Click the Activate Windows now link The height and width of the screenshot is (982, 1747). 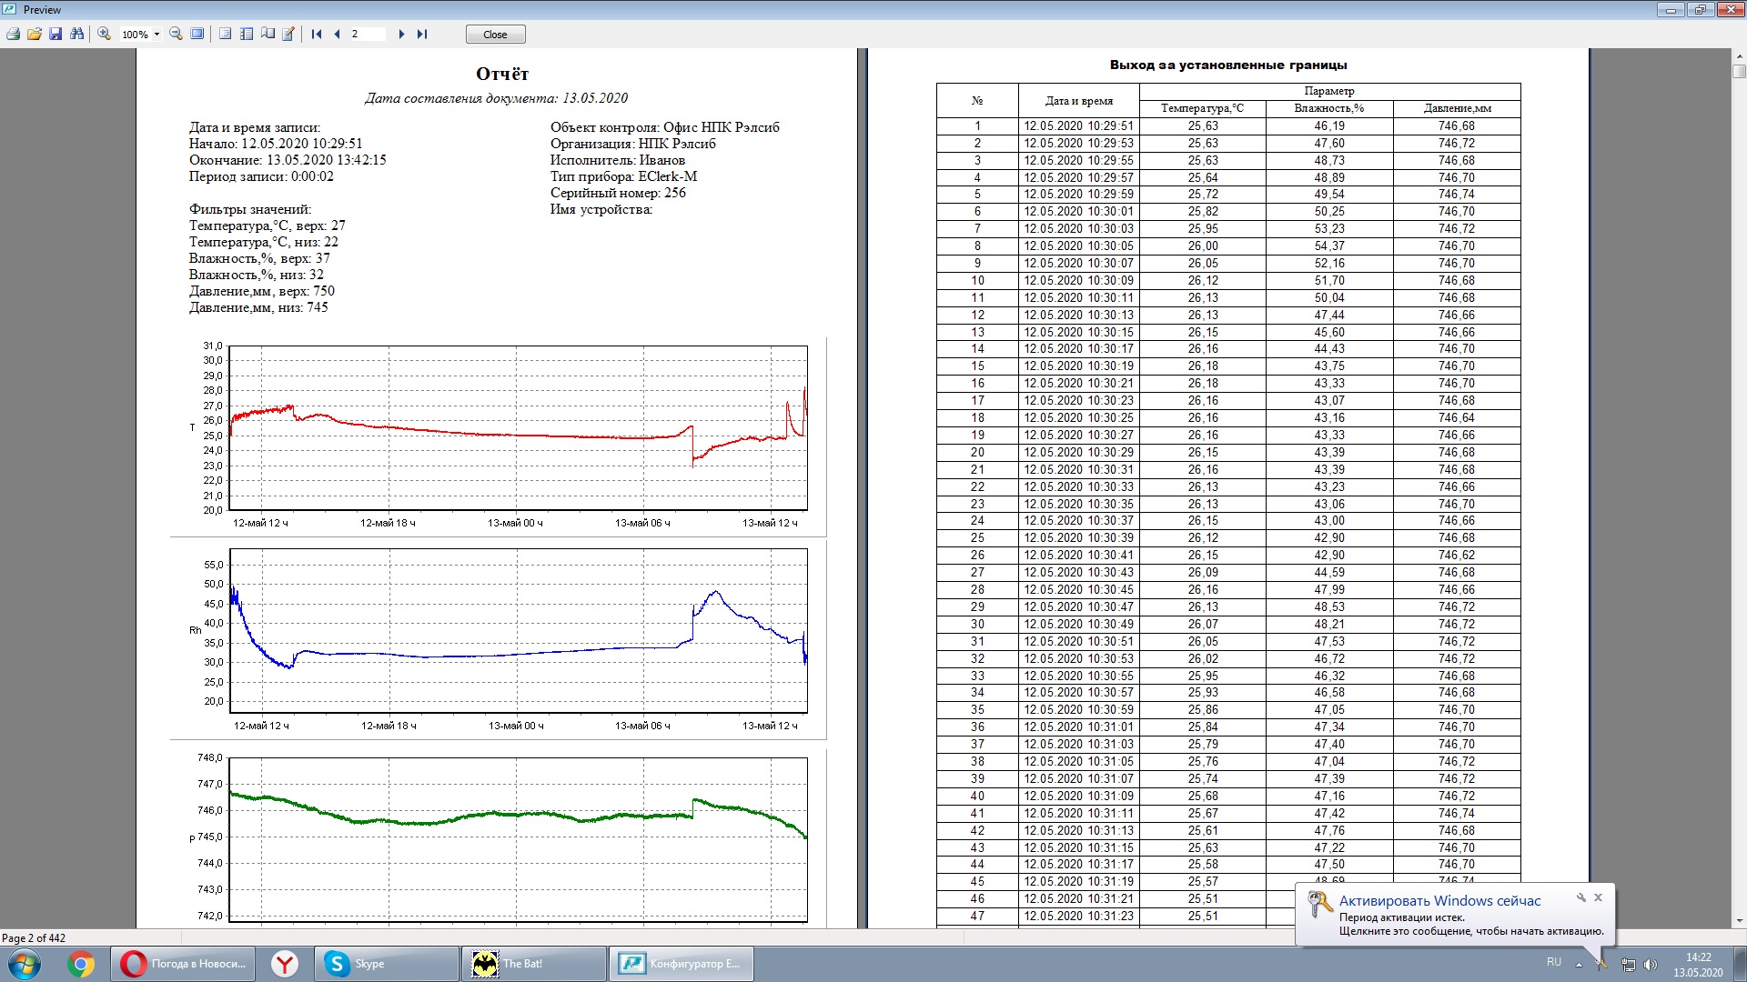point(1439,900)
